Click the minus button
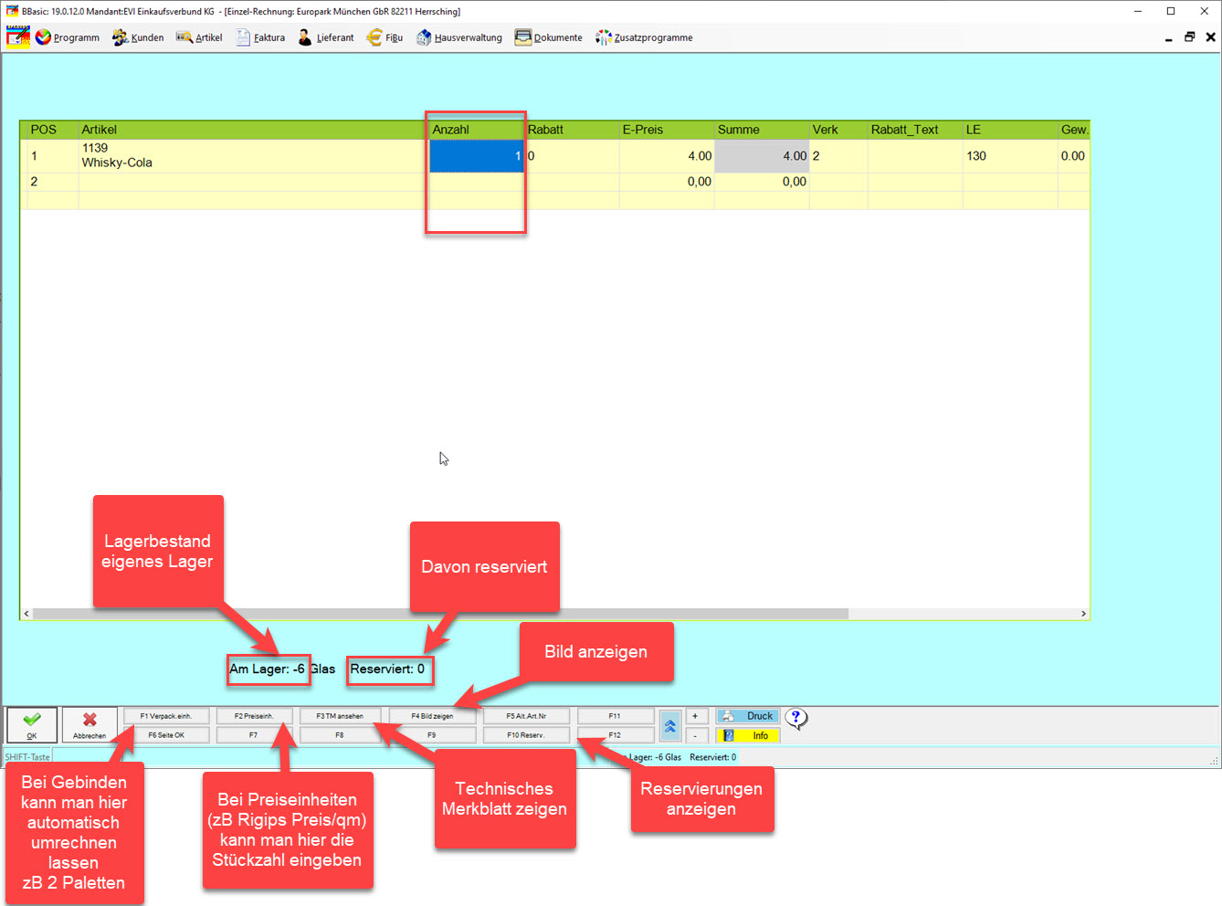The image size is (1222, 906). [x=695, y=735]
